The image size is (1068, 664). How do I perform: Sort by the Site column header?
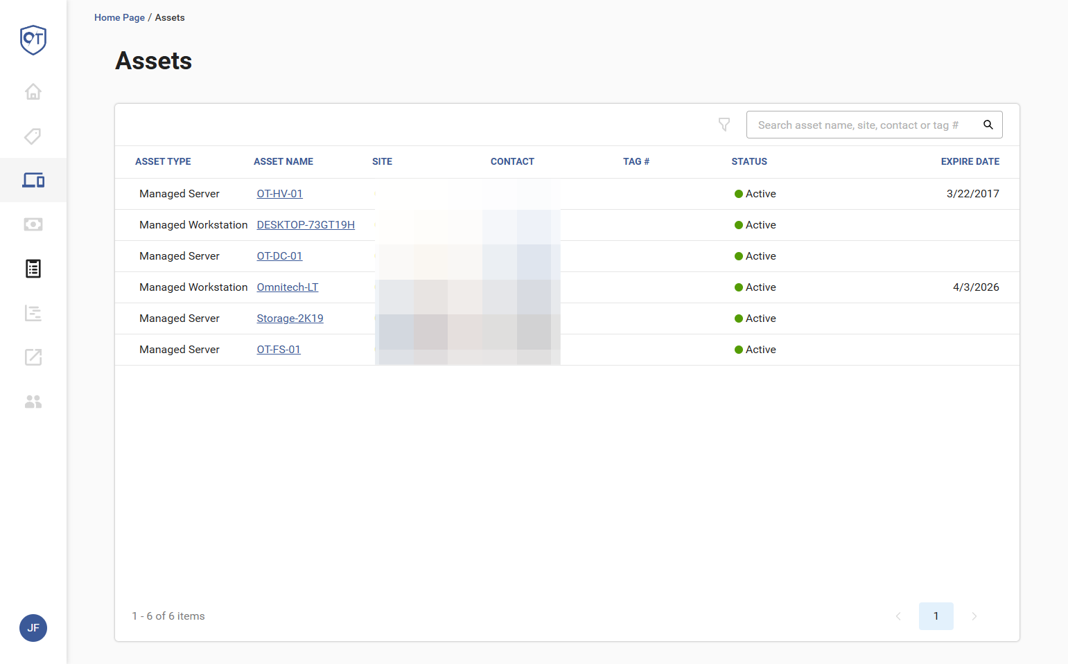382,161
